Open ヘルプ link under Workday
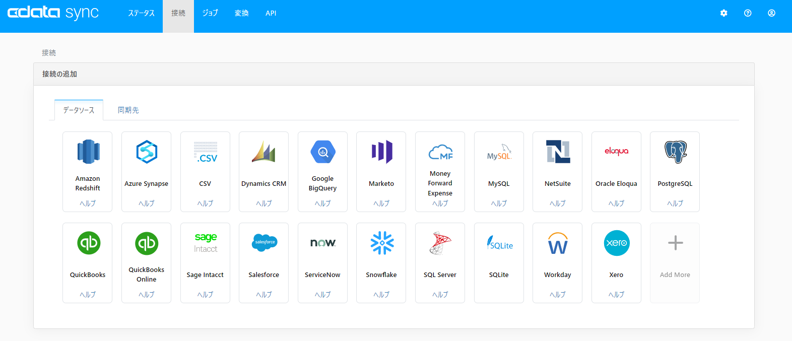Viewport: 792px width, 341px height. coord(558,295)
